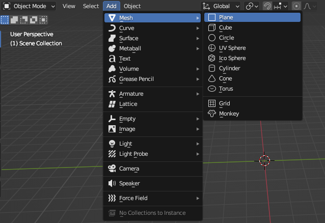Choose Ico Sphere from mesh list
The width and height of the screenshot is (325, 223).
(232, 58)
